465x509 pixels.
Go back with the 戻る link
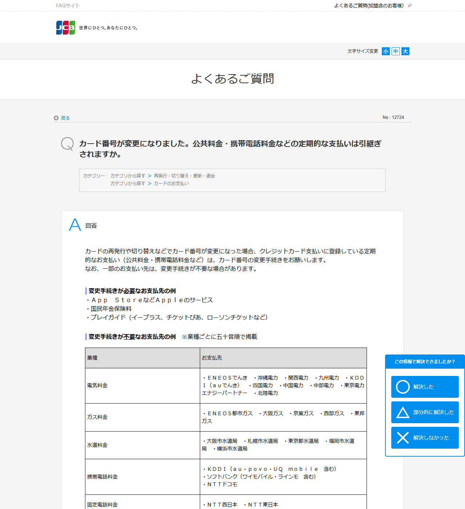pyautogui.click(x=65, y=118)
